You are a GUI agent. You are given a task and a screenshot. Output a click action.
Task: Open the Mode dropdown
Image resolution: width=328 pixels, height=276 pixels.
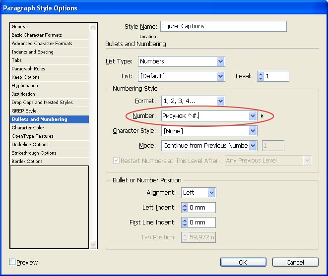point(253,145)
